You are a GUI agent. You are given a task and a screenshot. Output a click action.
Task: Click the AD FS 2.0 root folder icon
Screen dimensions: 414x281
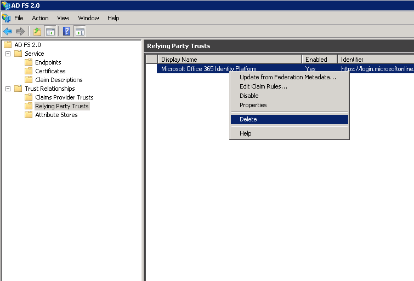tap(8, 44)
